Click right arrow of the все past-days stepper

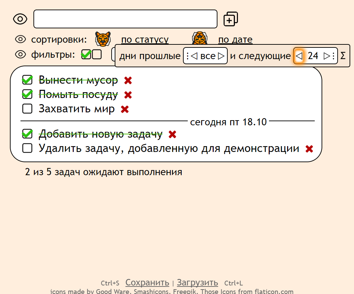click(x=221, y=56)
